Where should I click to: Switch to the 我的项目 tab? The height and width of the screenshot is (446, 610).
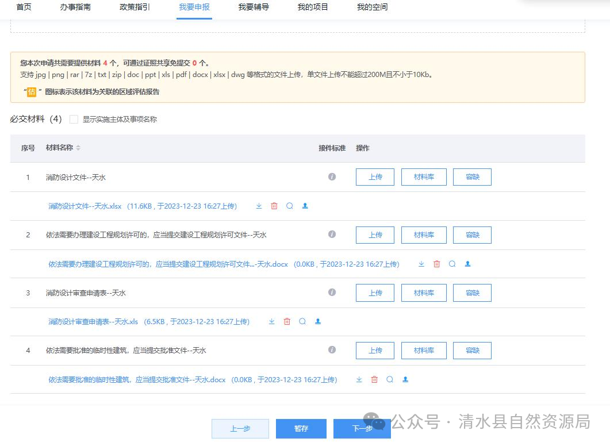[x=312, y=7]
